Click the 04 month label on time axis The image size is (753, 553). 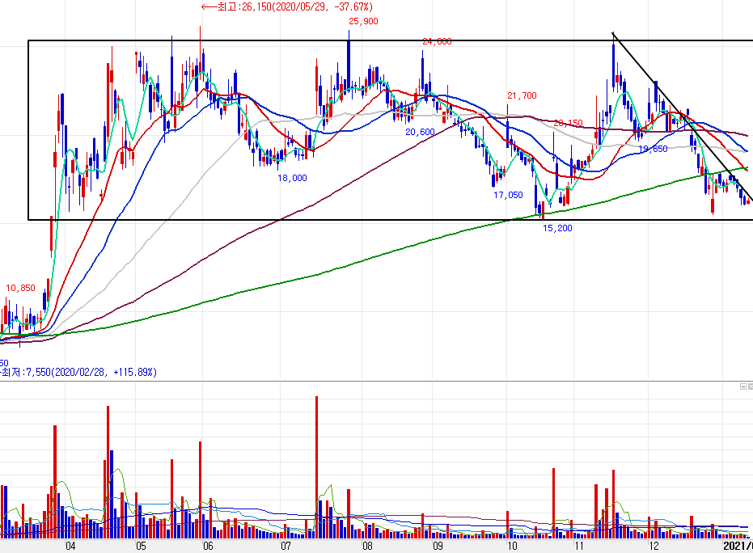70,546
